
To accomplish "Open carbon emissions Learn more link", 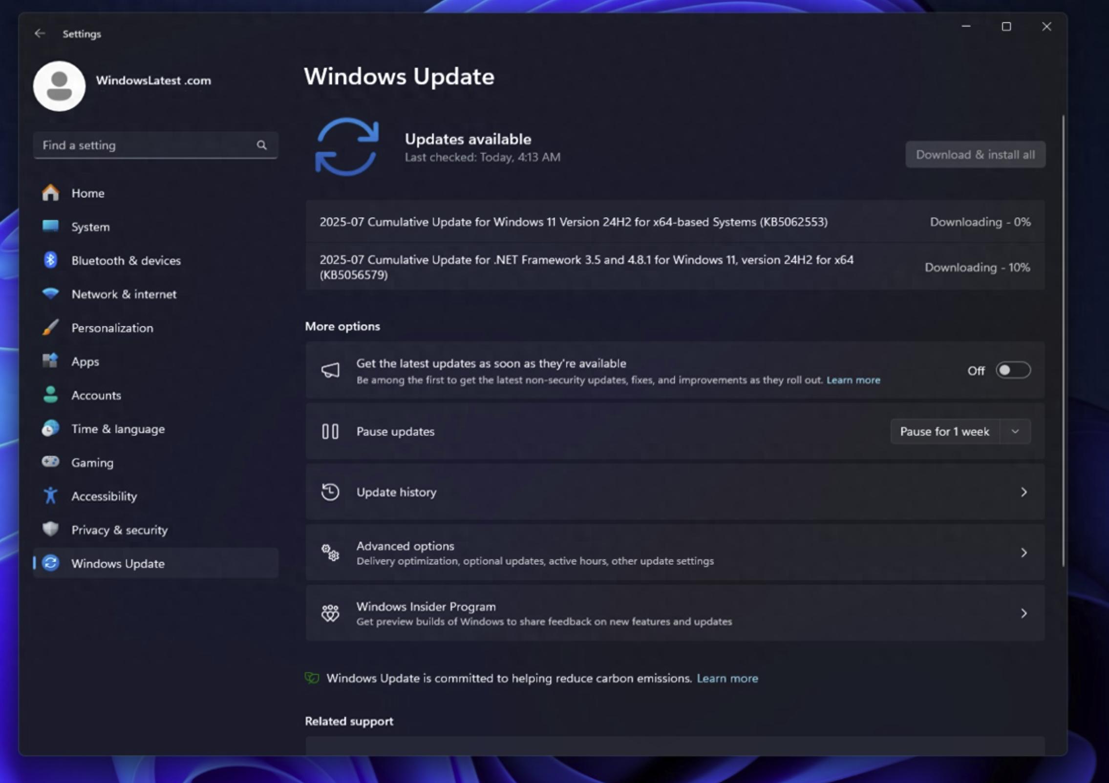I will [x=727, y=678].
